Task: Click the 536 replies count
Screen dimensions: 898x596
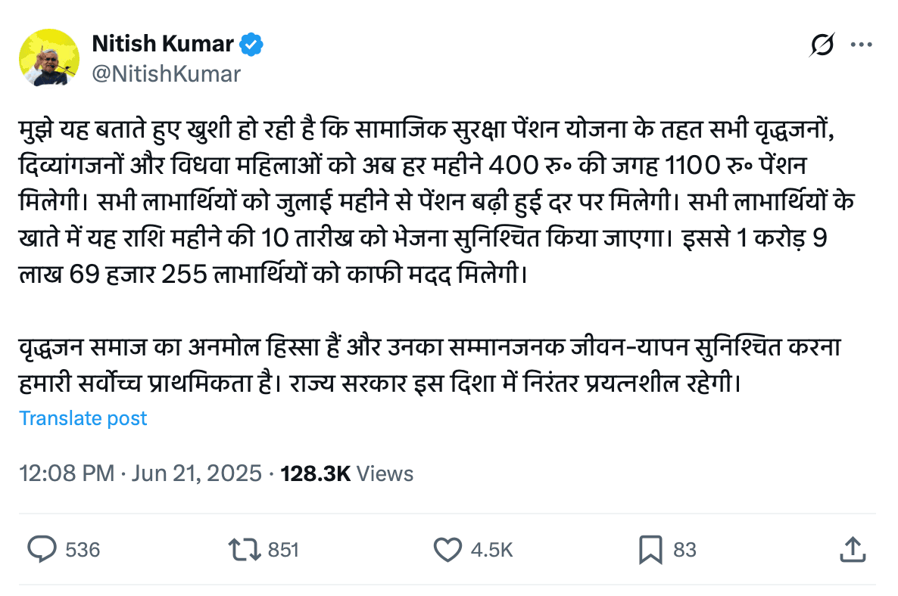Action: [x=83, y=550]
